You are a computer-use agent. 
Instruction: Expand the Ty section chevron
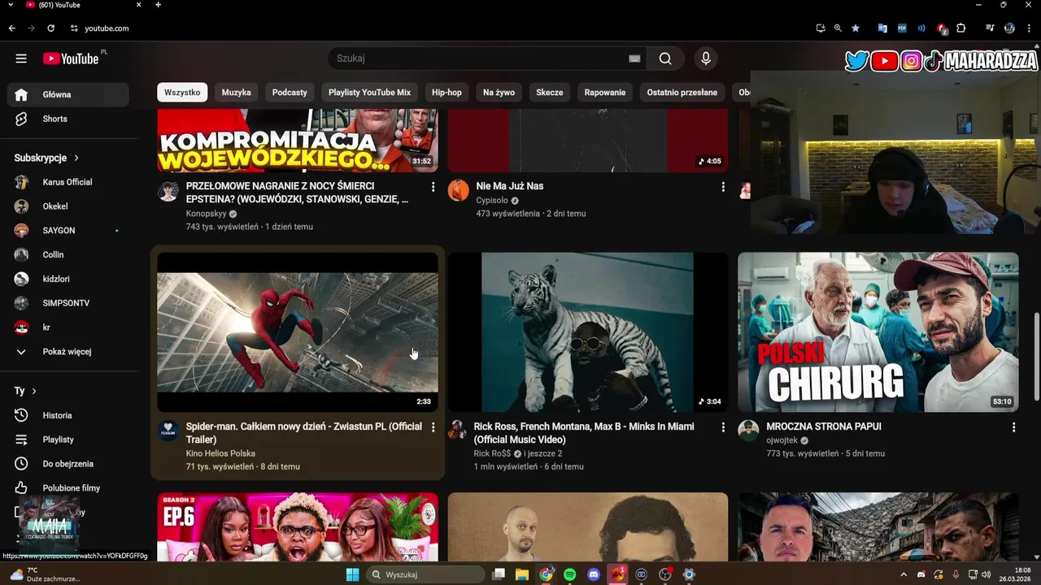coord(34,391)
